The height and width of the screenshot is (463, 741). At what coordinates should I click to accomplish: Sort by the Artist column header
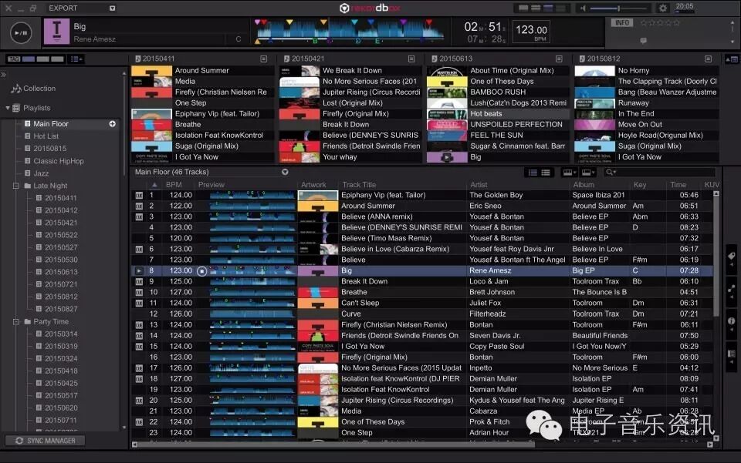tap(479, 185)
